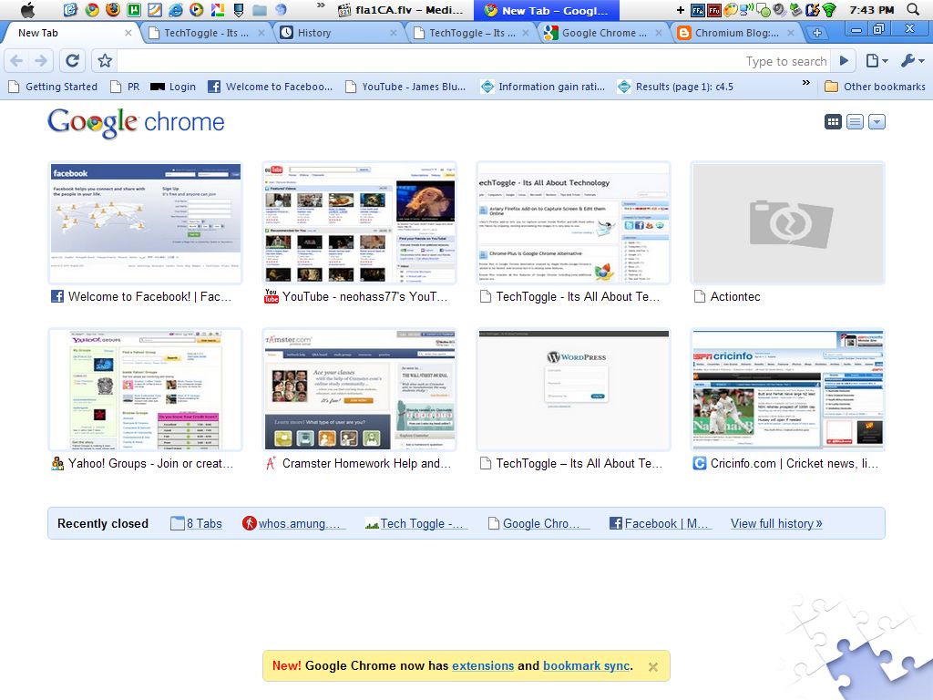Open the wrench customize menu
933x700 pixels.
tap(912, 61)
